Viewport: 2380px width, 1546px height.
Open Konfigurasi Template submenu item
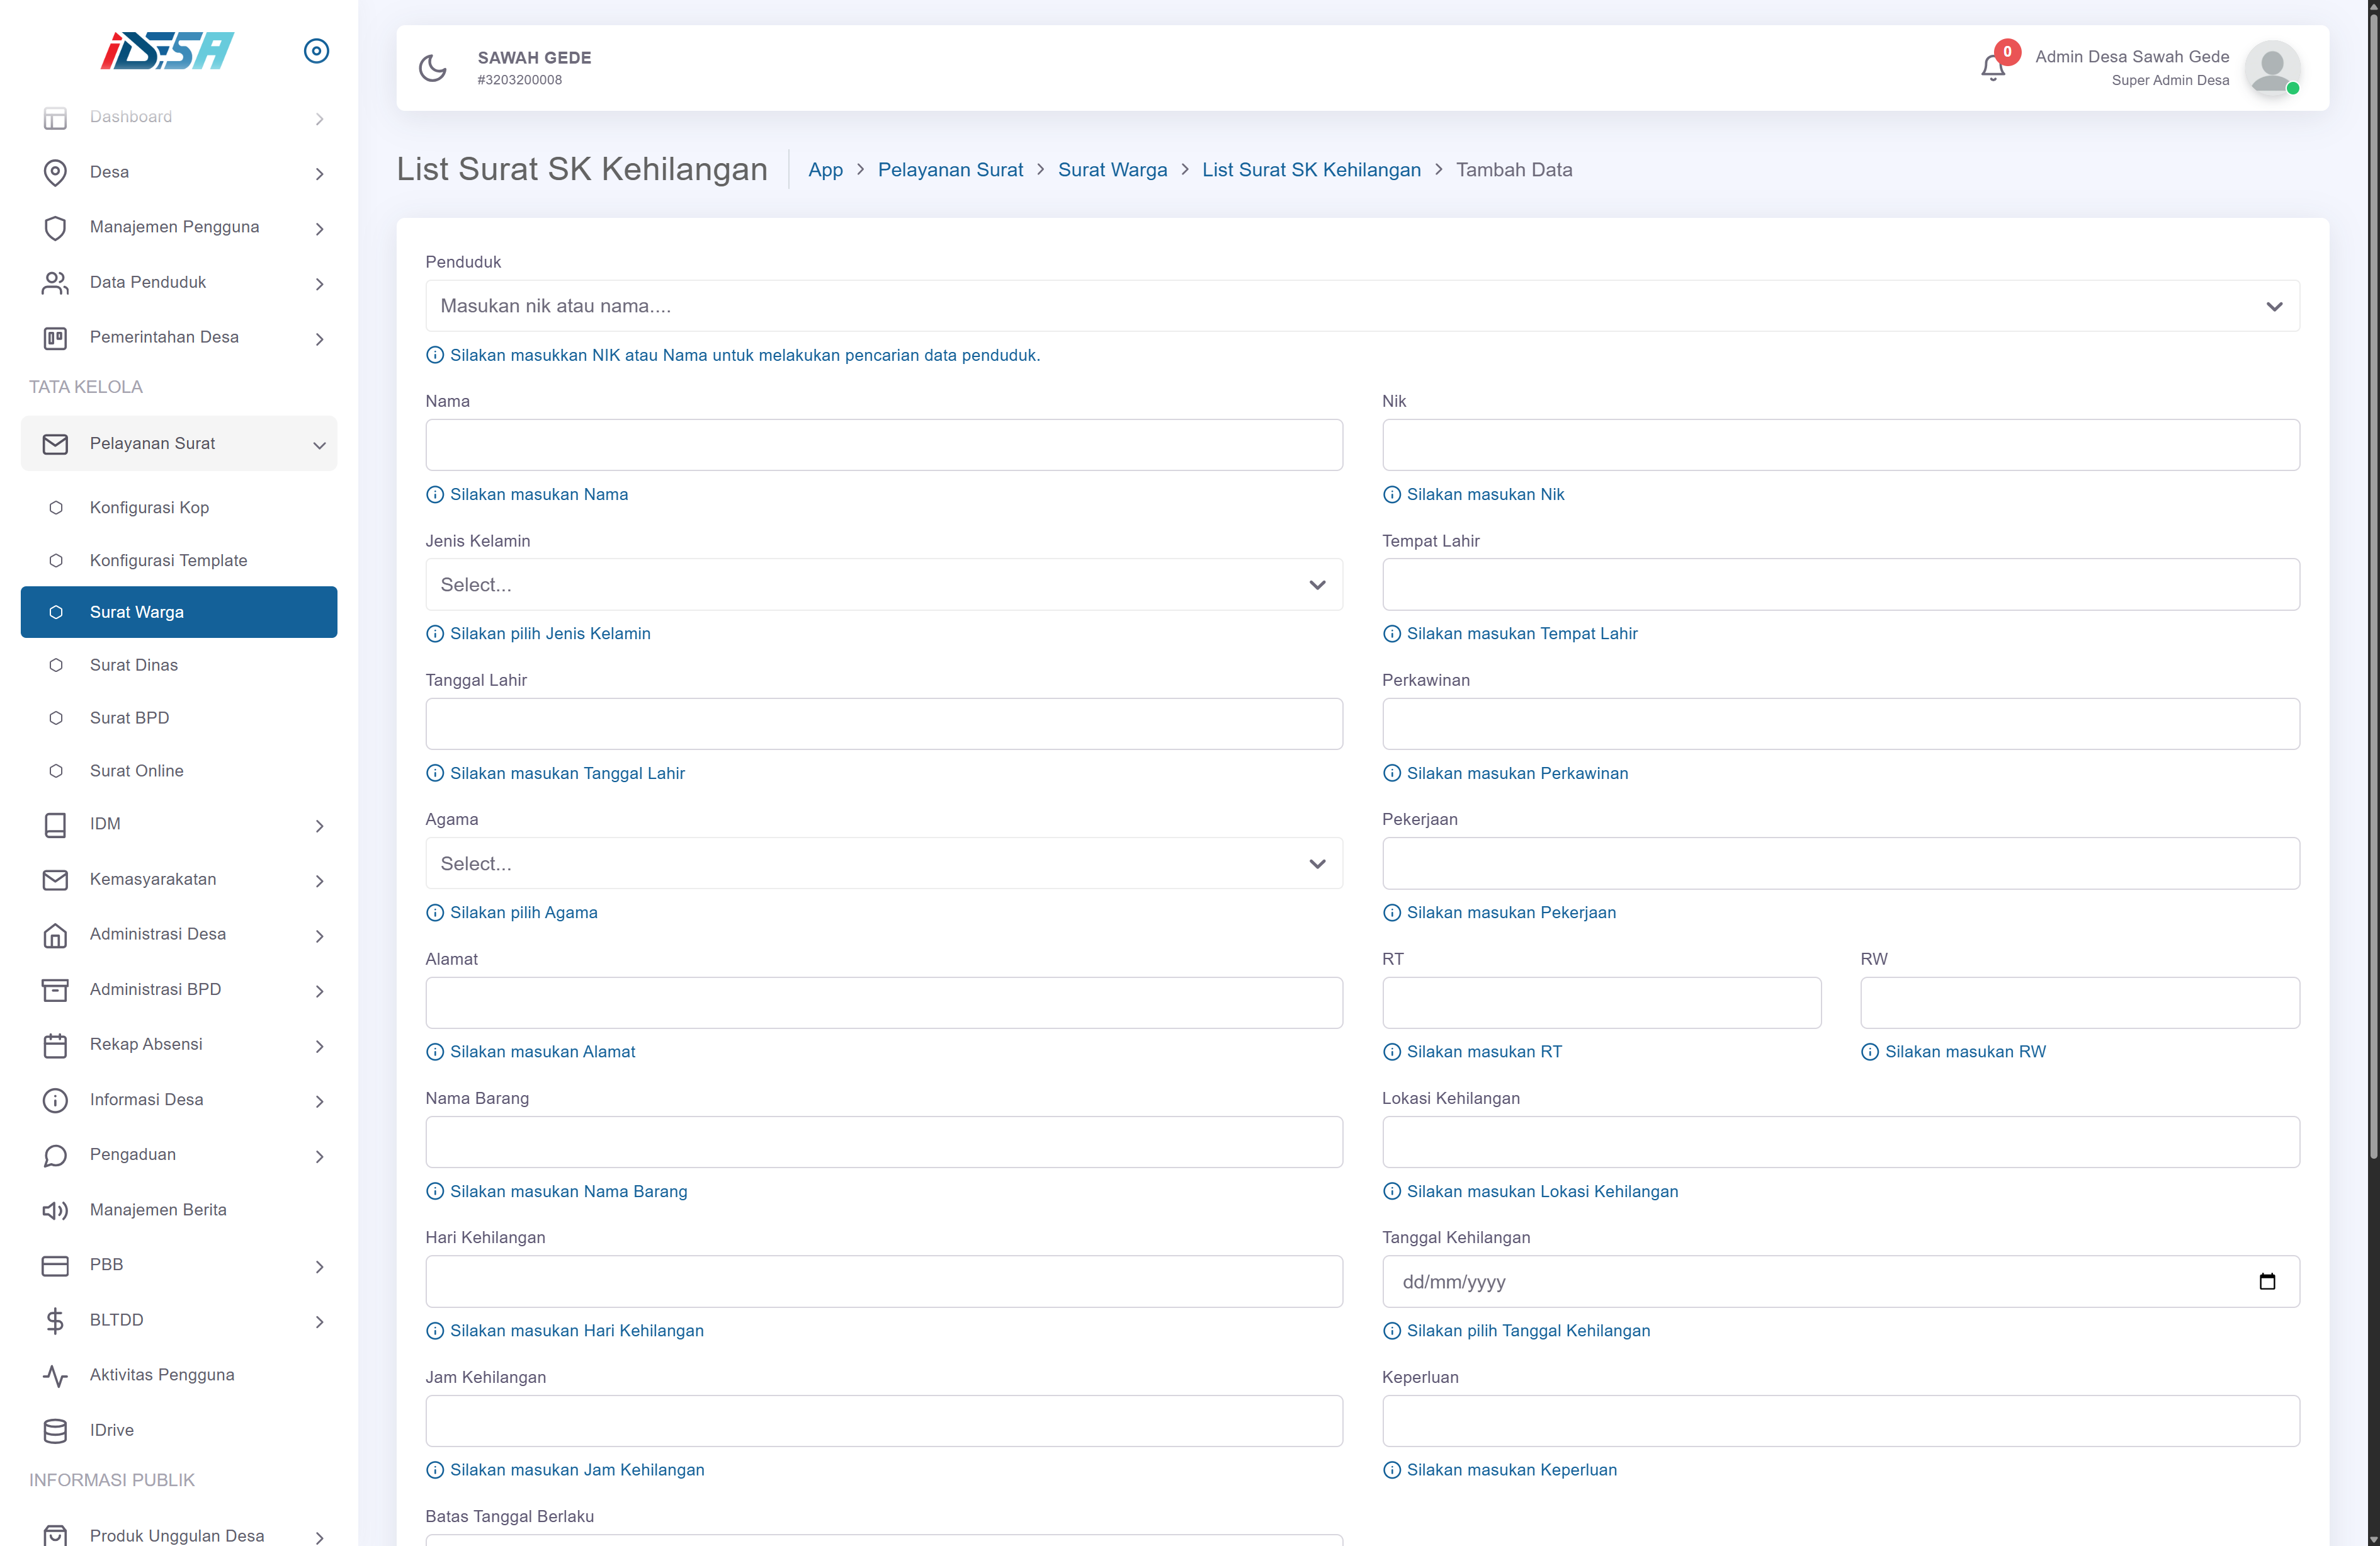(168, 560)
